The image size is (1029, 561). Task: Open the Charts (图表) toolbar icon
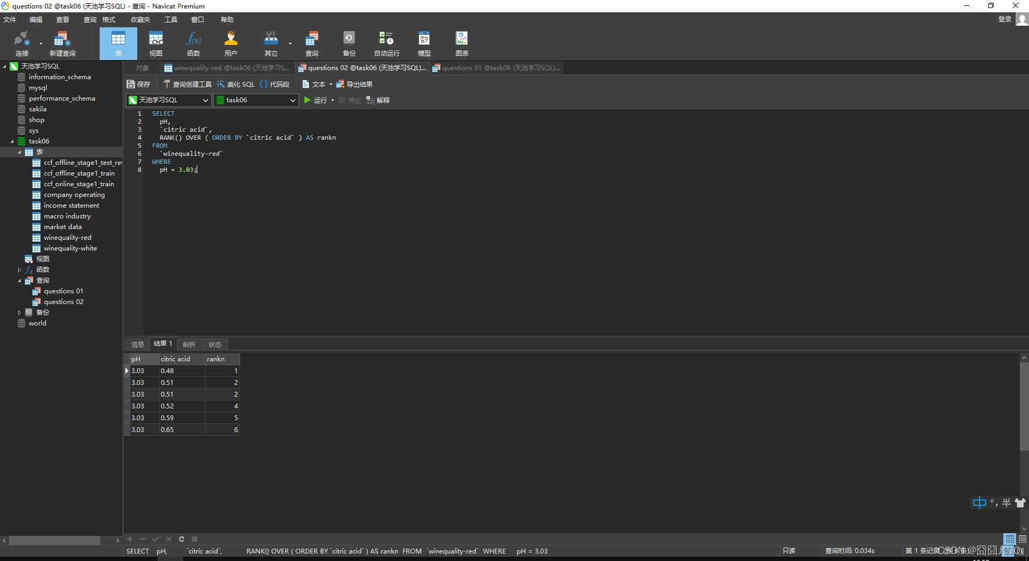tap(462, 43)
